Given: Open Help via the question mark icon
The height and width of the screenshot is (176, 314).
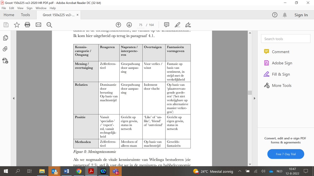Looking at the screenshot, I should [275, 15].
